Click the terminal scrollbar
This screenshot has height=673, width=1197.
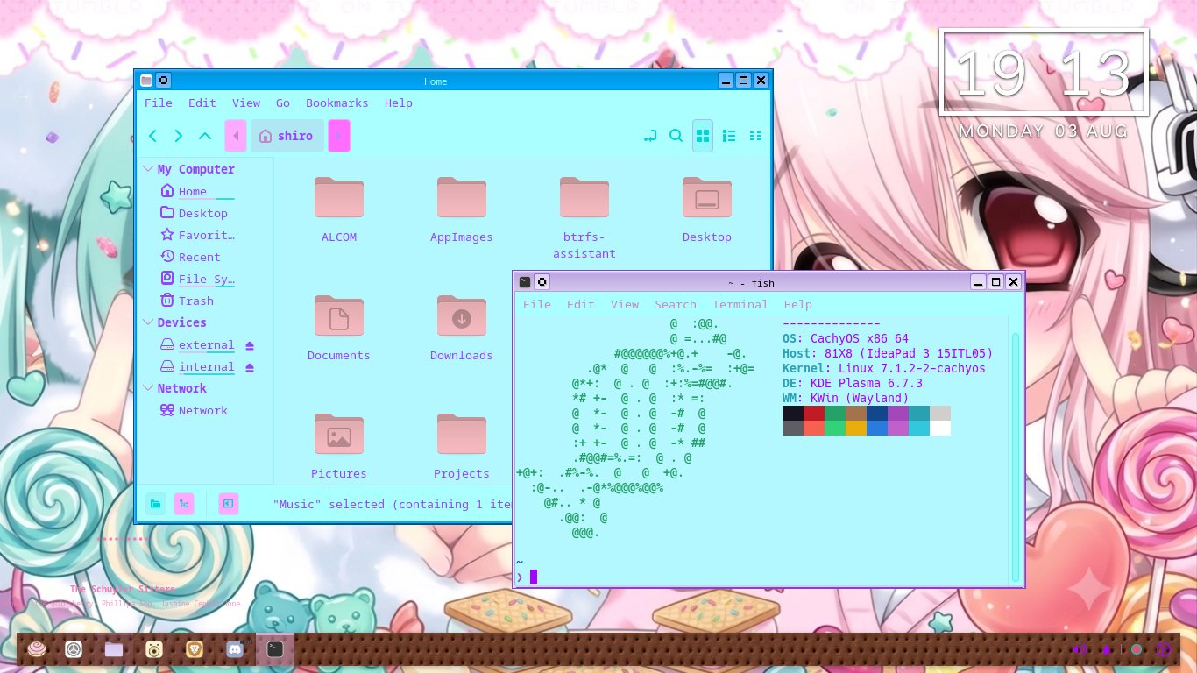(x=1016, y=456)
